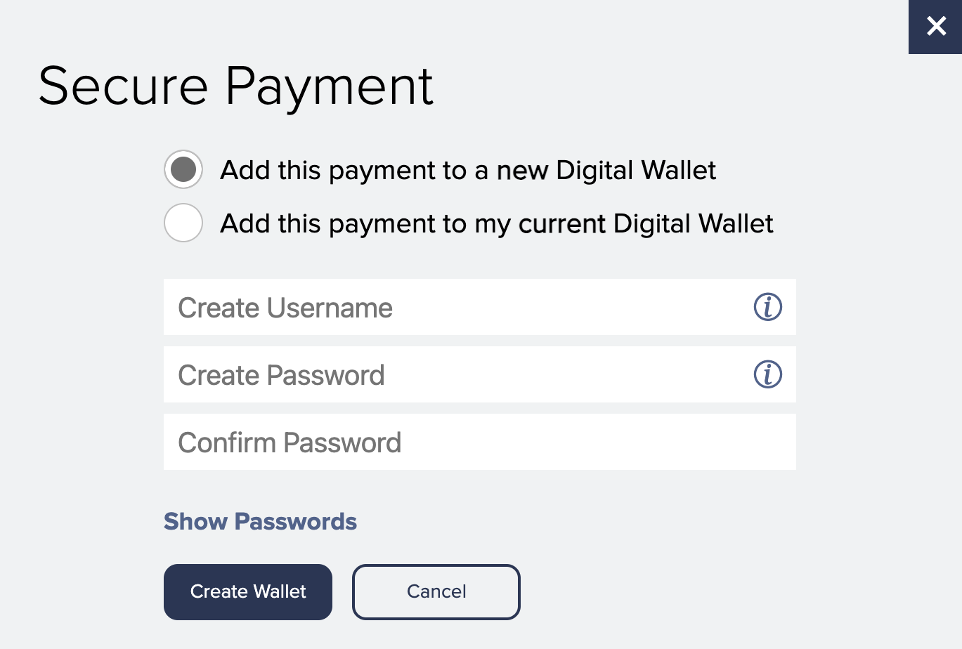Close the Secure Payment dialog with the X
The image size is (962, 649).
(935, 27)
